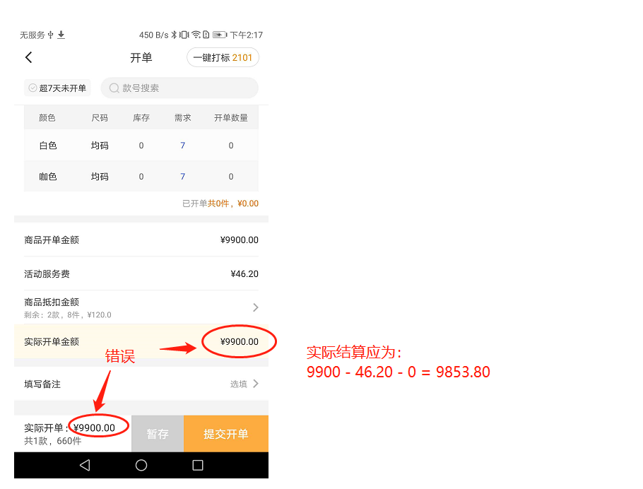Focus the 款号搜索 search field

(179, 88)
